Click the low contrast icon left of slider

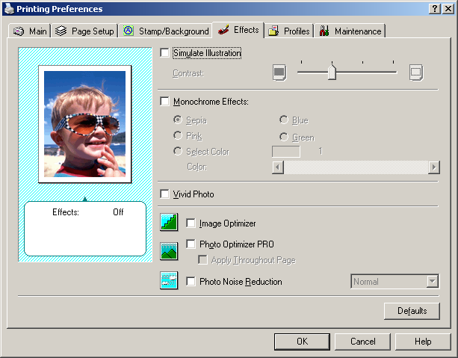point(279,72)
